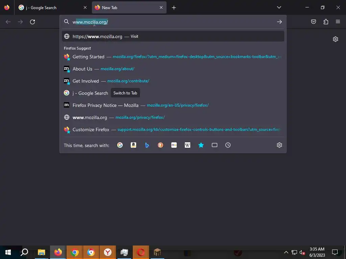Viewport: 346px width, 259px height.
Task: Open the About Us suggestion
Action: [173, 69]
